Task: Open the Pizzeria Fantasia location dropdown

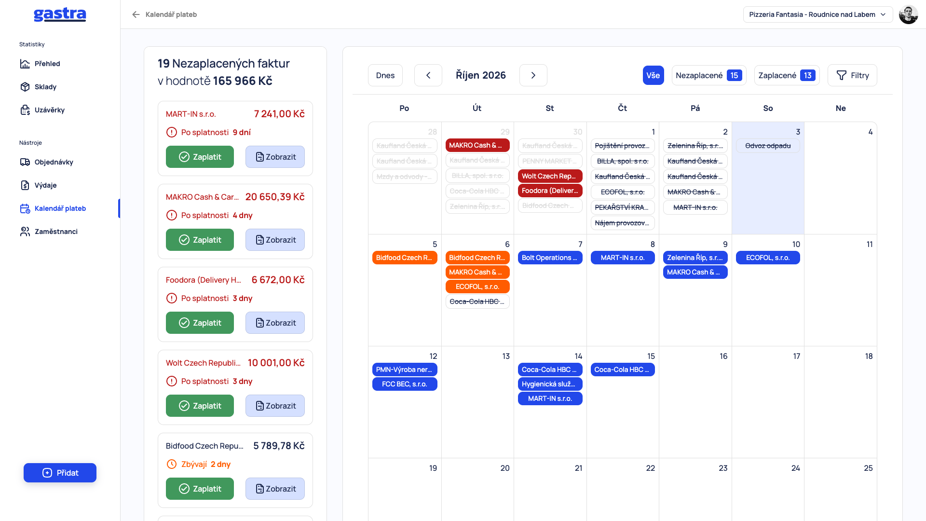Action: click(818, 14)
